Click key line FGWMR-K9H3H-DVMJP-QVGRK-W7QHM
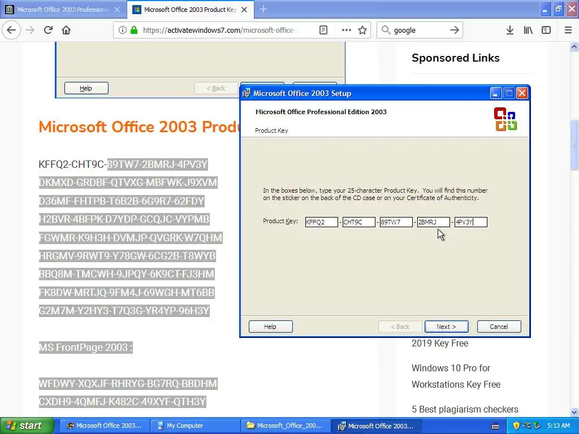Image resolution: width=579 pixels, height=434 pixels. [x=131, y=237]
